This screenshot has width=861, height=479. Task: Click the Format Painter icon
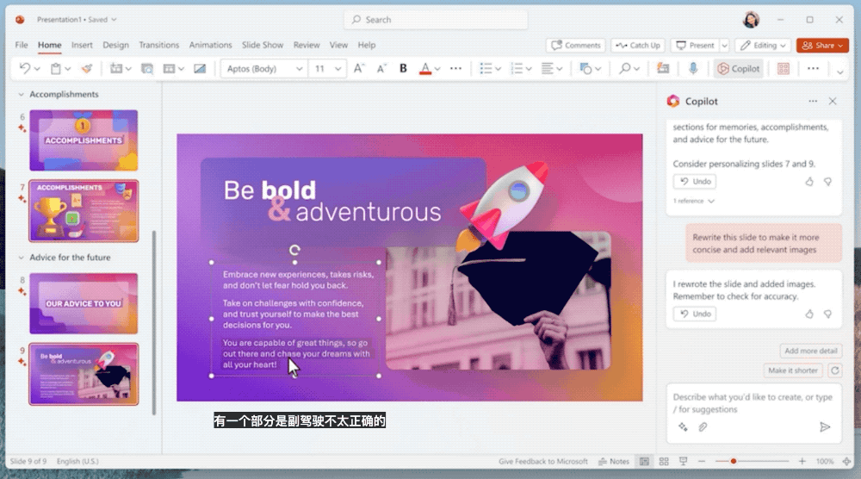click(x=86, y=69)
